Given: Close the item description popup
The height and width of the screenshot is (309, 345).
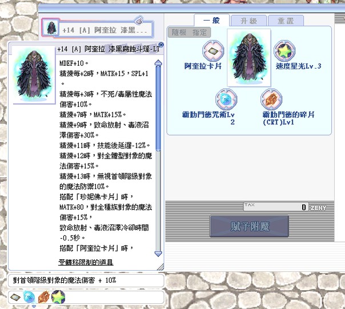Looking at the screenshot, I should [161, 45].
